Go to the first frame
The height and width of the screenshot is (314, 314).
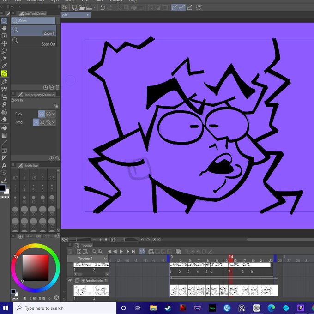109,252
